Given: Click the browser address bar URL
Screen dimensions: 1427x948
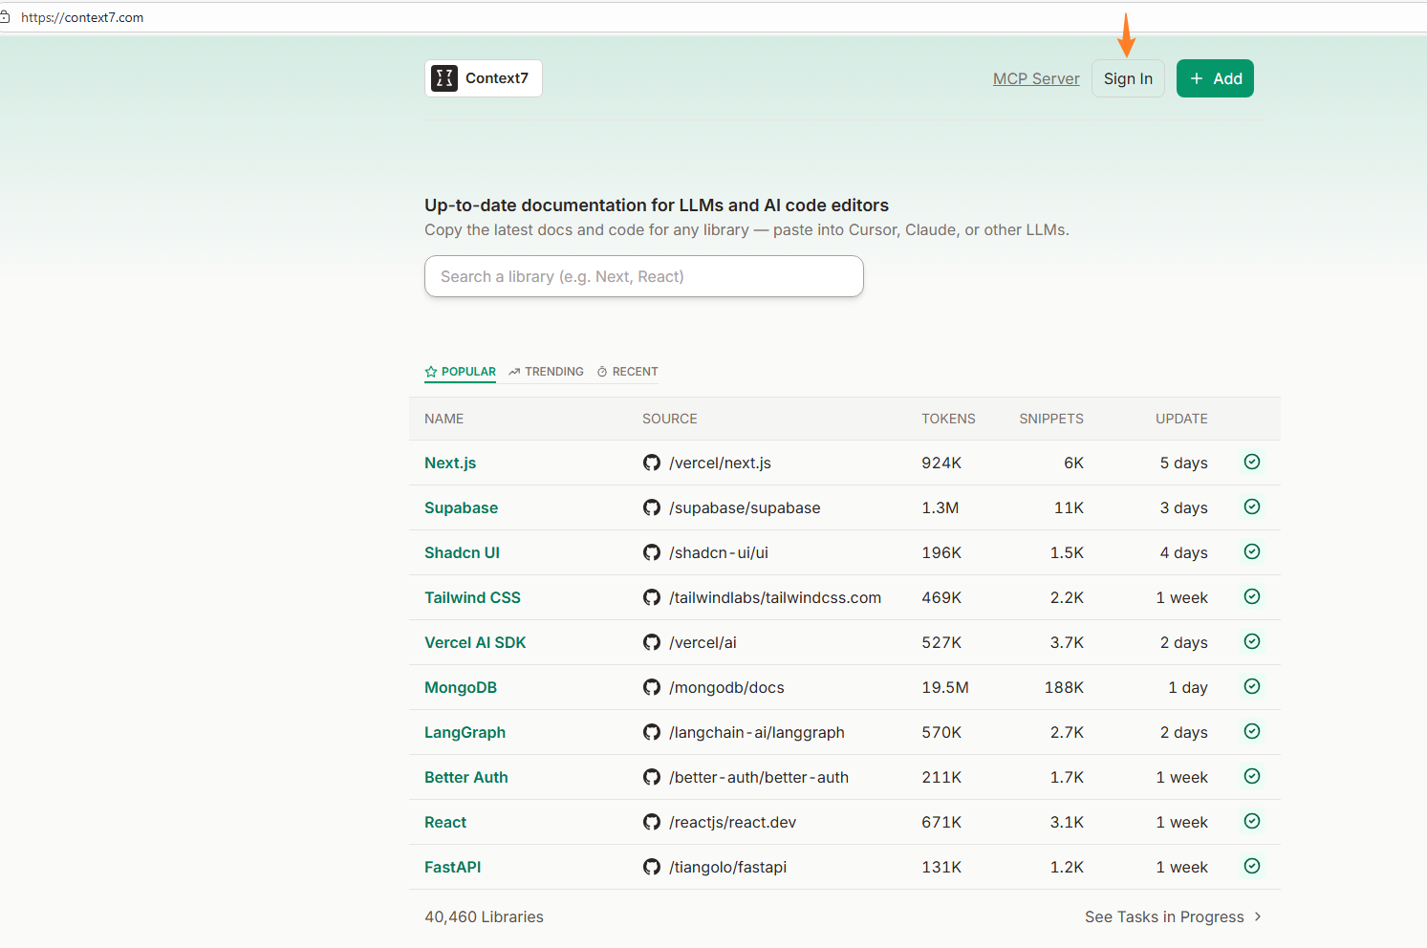Looking at the screenshot, I should [x=82, y=17].
